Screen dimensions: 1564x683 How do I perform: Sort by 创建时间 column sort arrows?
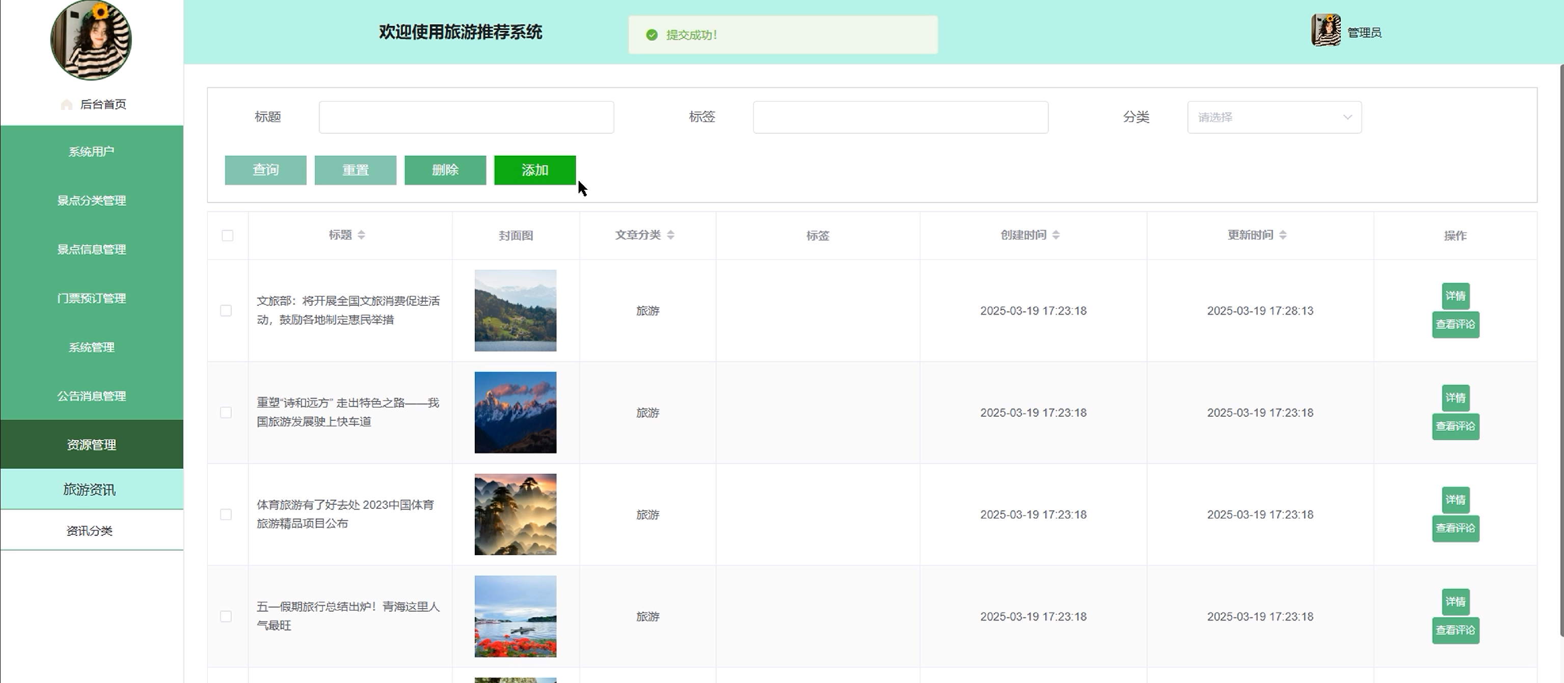(x=1056, y=235)
